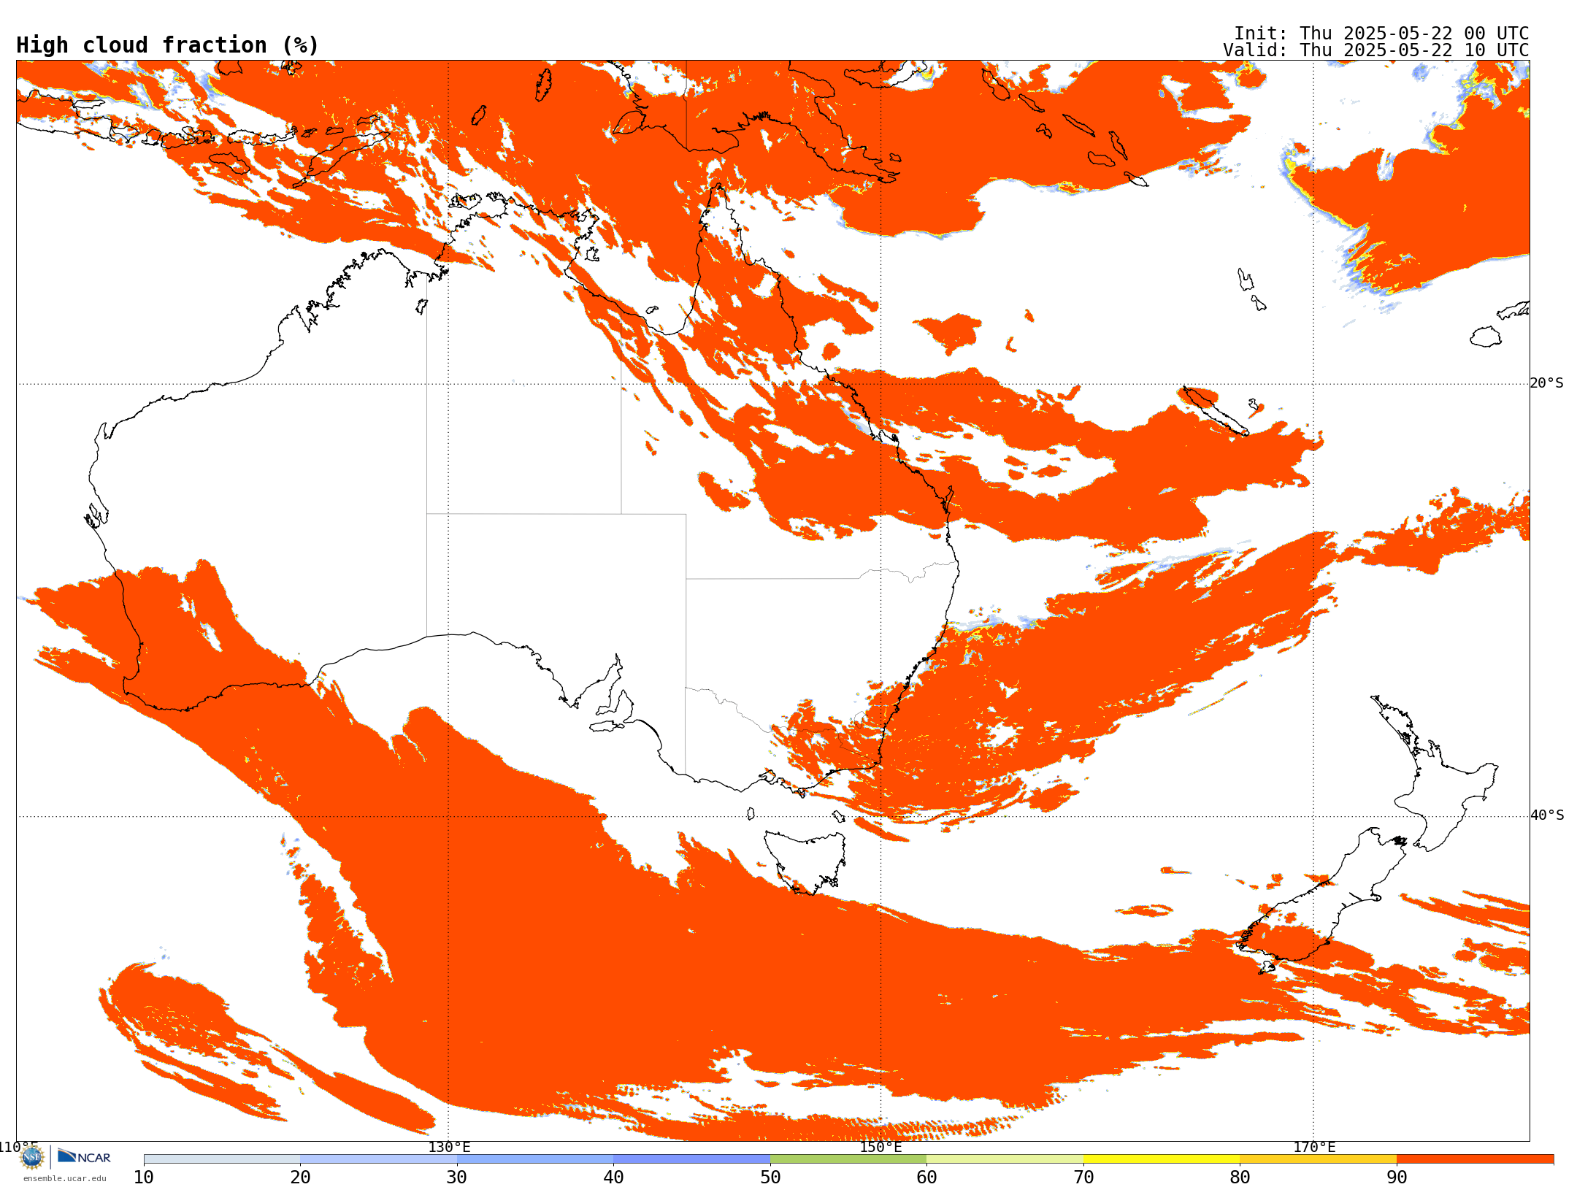Click the colorbar tick label 90
The width and height of the screenshot is (1577, 1187).
point(1397,1178)
